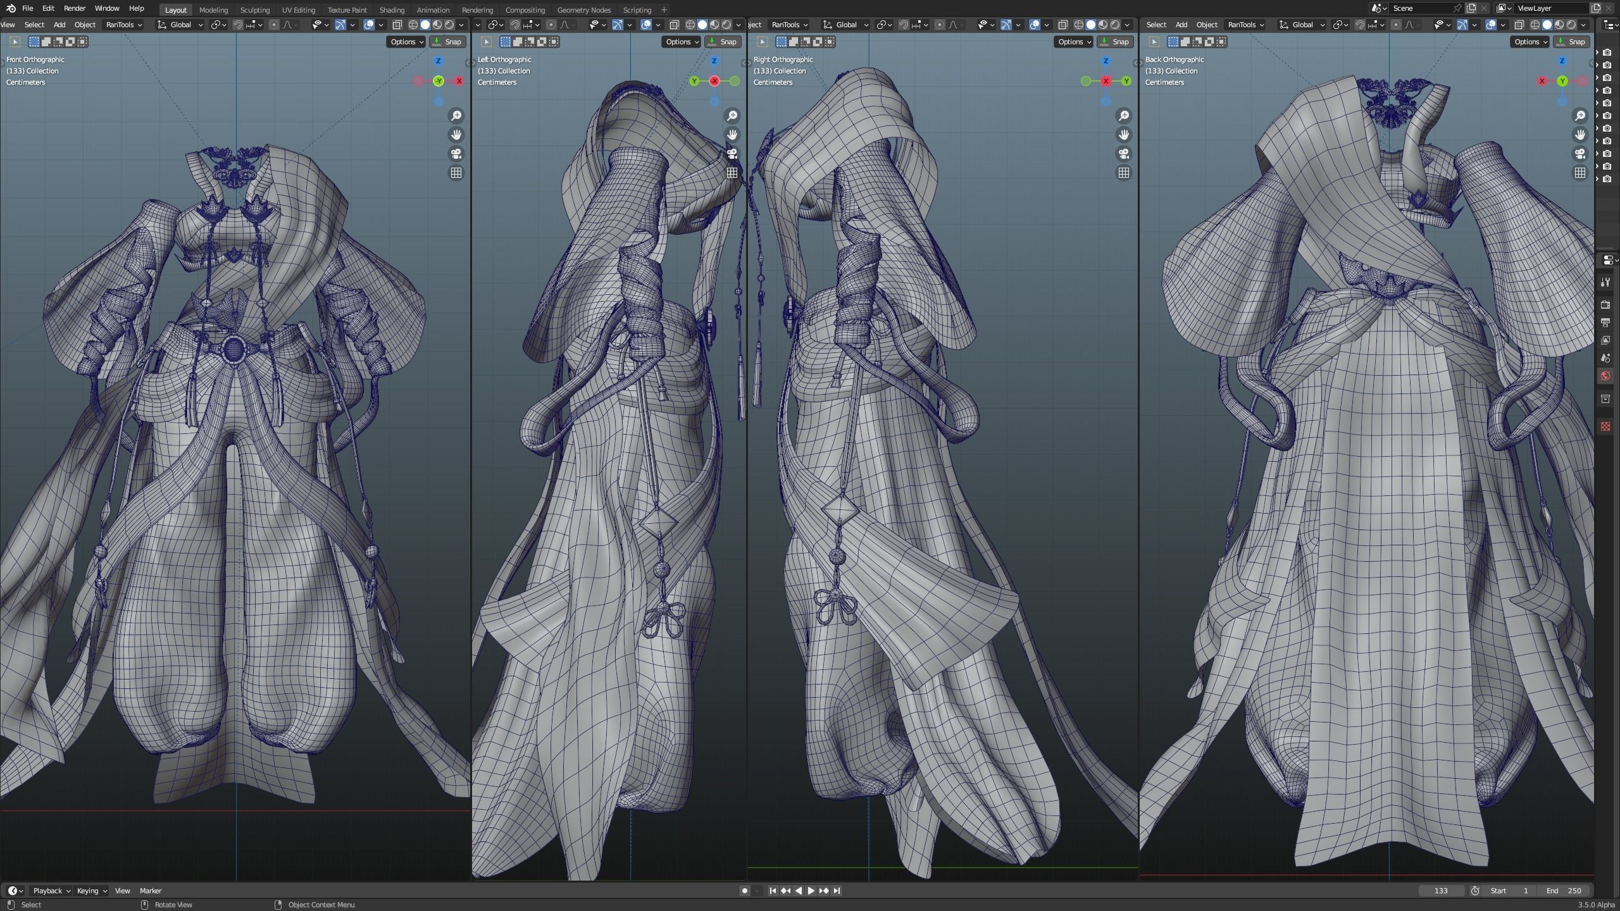Set solid shading in Back Orthographic viewport header
The height and width of the screenshot is (911, 1620).
click(1547, 25)
